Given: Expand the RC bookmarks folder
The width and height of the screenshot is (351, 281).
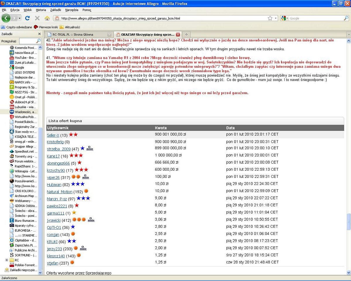Looking at the screenshot, I should pos(6,260).
